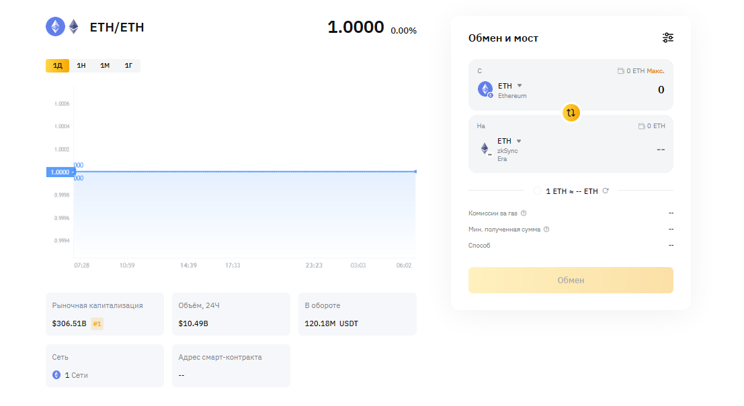The image size is (744, 406).
Task: Click the Объём, 24Ч label
Action: 199,305
